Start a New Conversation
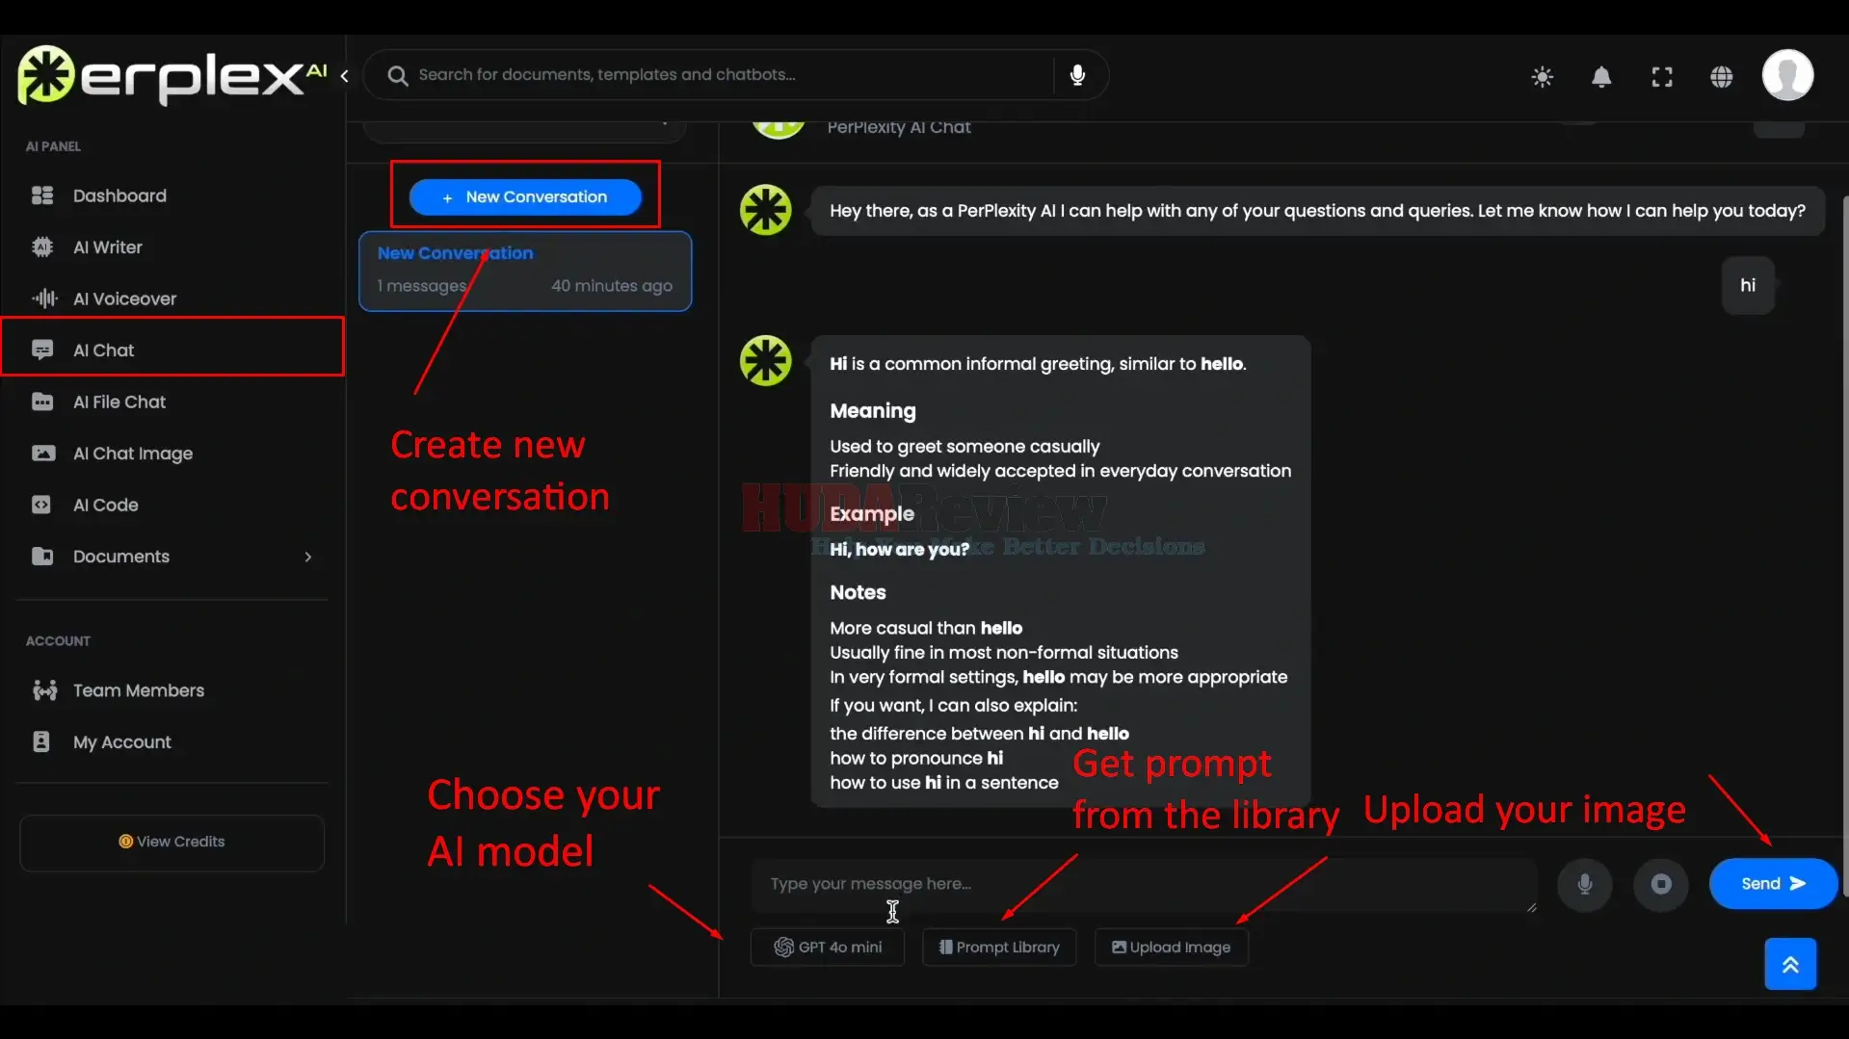Viewport: 1849px width, 1039px height. tap(525, 197)
